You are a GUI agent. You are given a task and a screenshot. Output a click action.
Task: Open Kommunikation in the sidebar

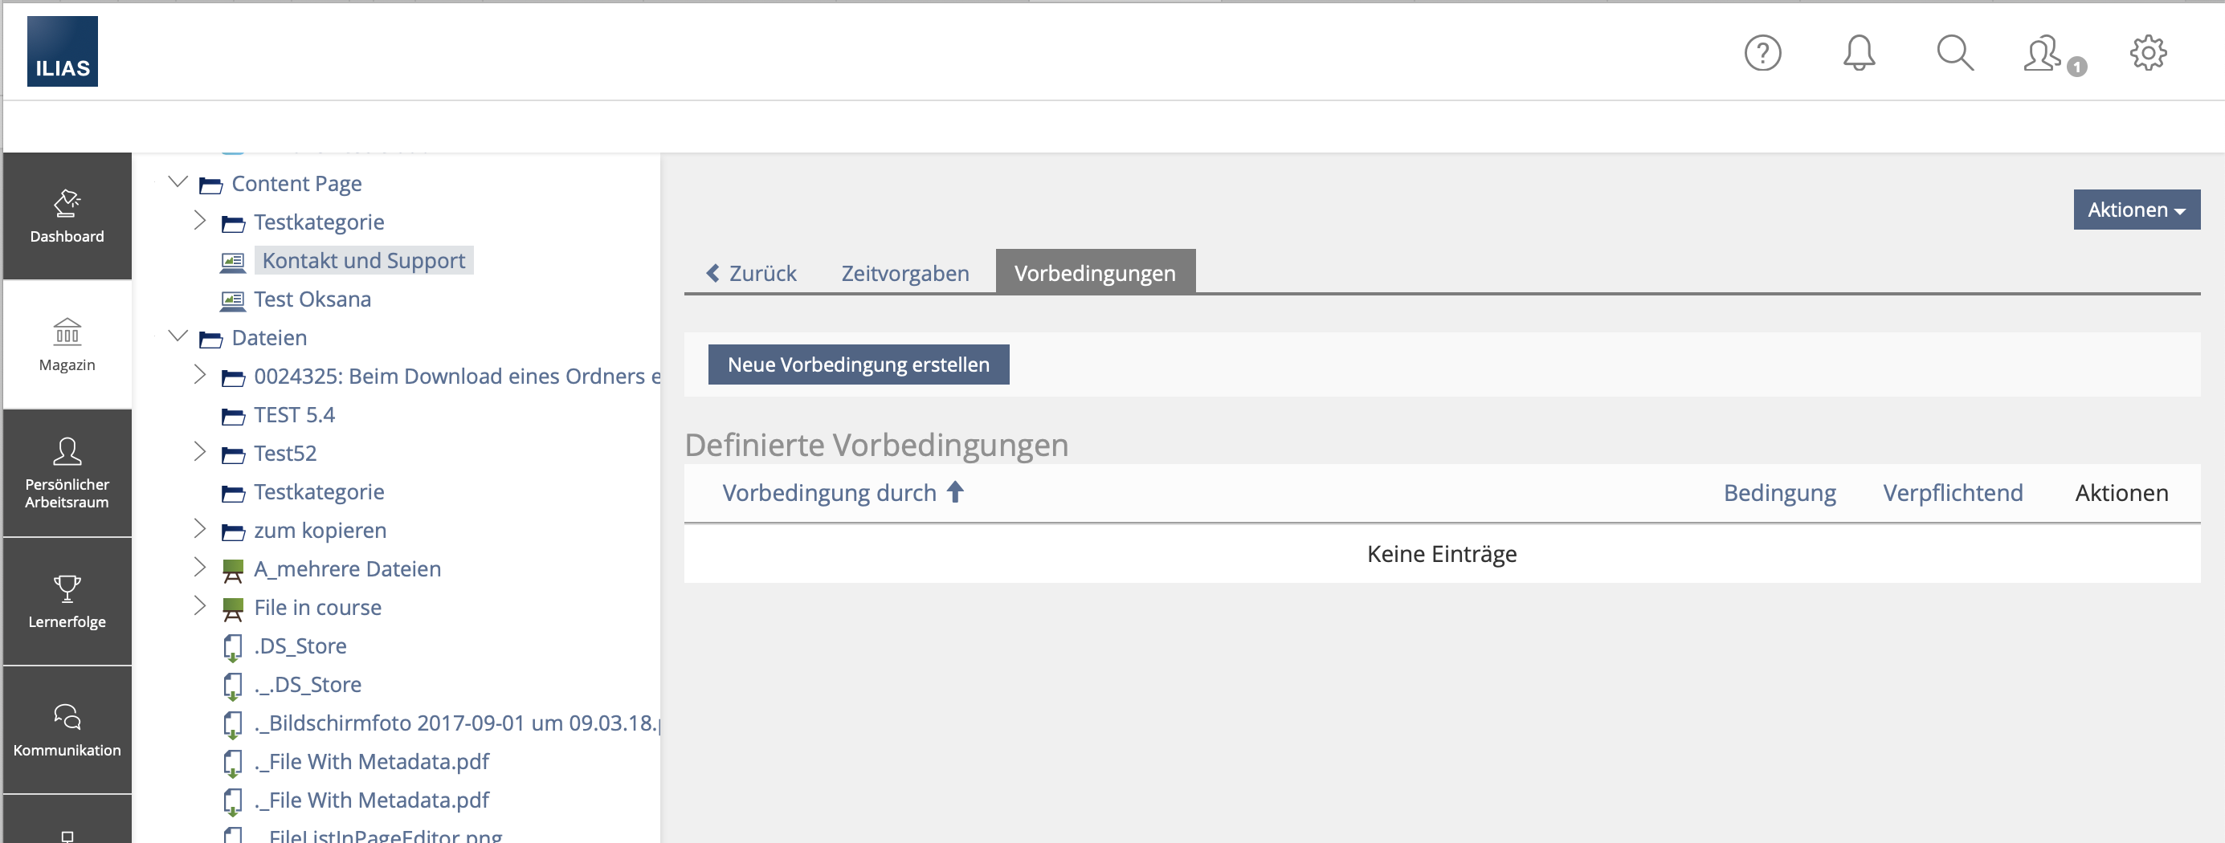pos(67,730)
